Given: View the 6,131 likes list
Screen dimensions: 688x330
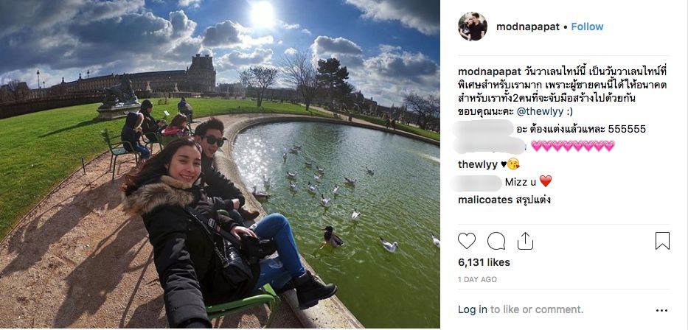Looking at the screenshot, I should click(x=484, y=262).
